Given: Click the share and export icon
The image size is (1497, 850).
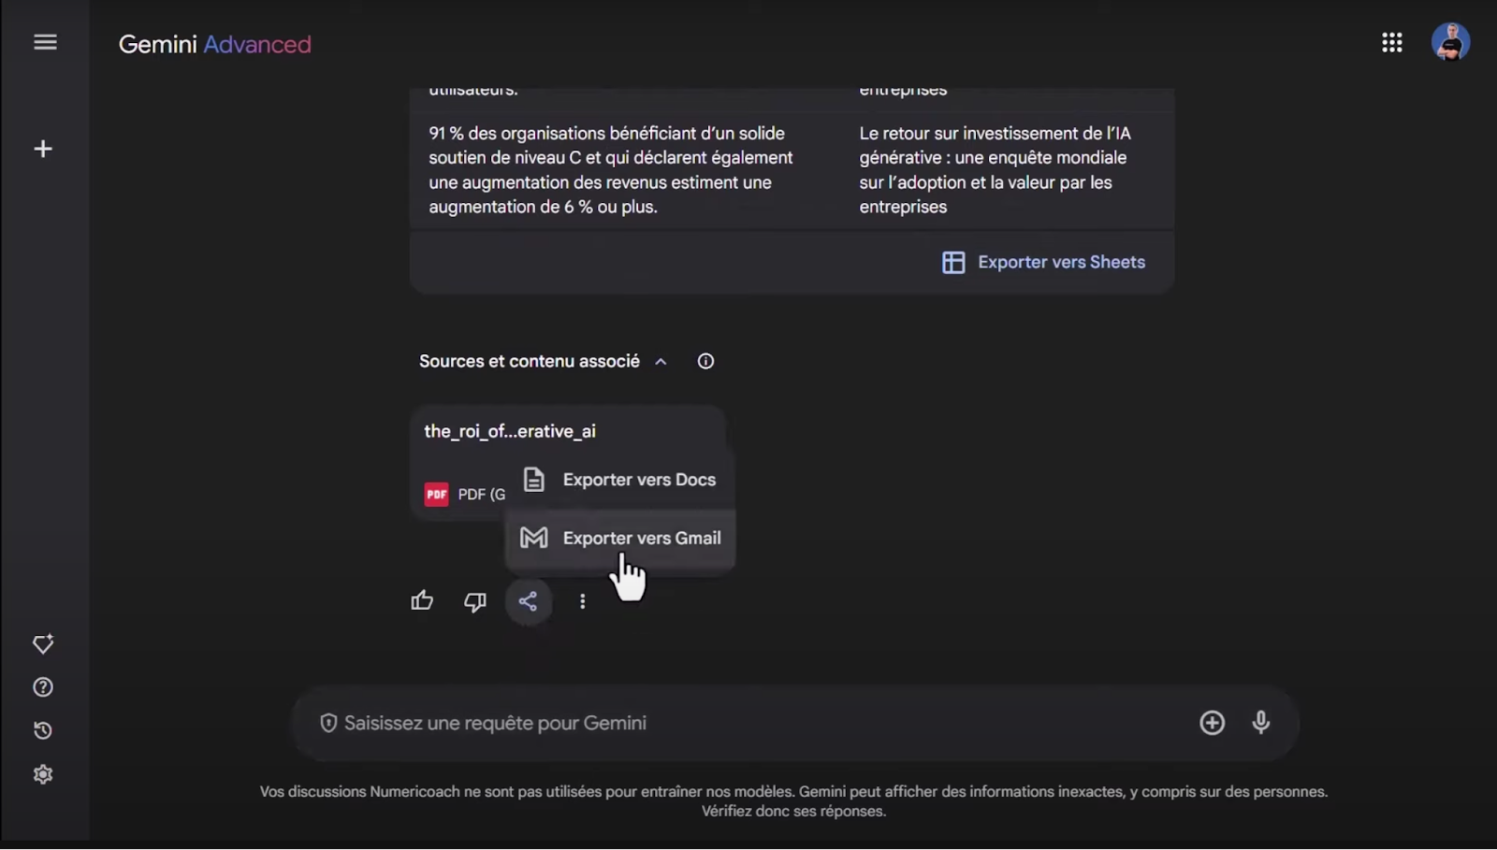Looking at the screenshot, I should 529,601.
